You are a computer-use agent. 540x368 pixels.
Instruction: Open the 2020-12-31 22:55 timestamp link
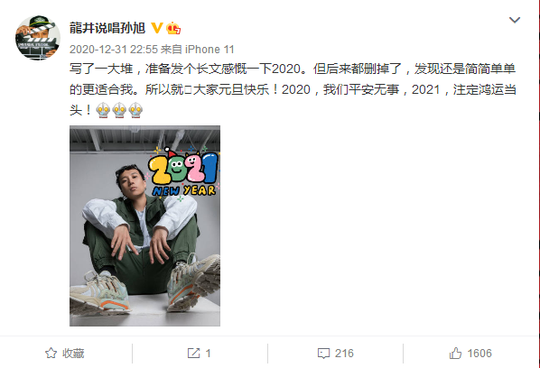point(114,50)
